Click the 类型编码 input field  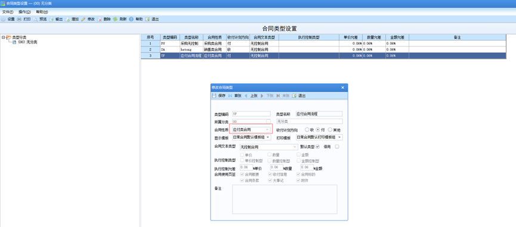click(251, 114)
